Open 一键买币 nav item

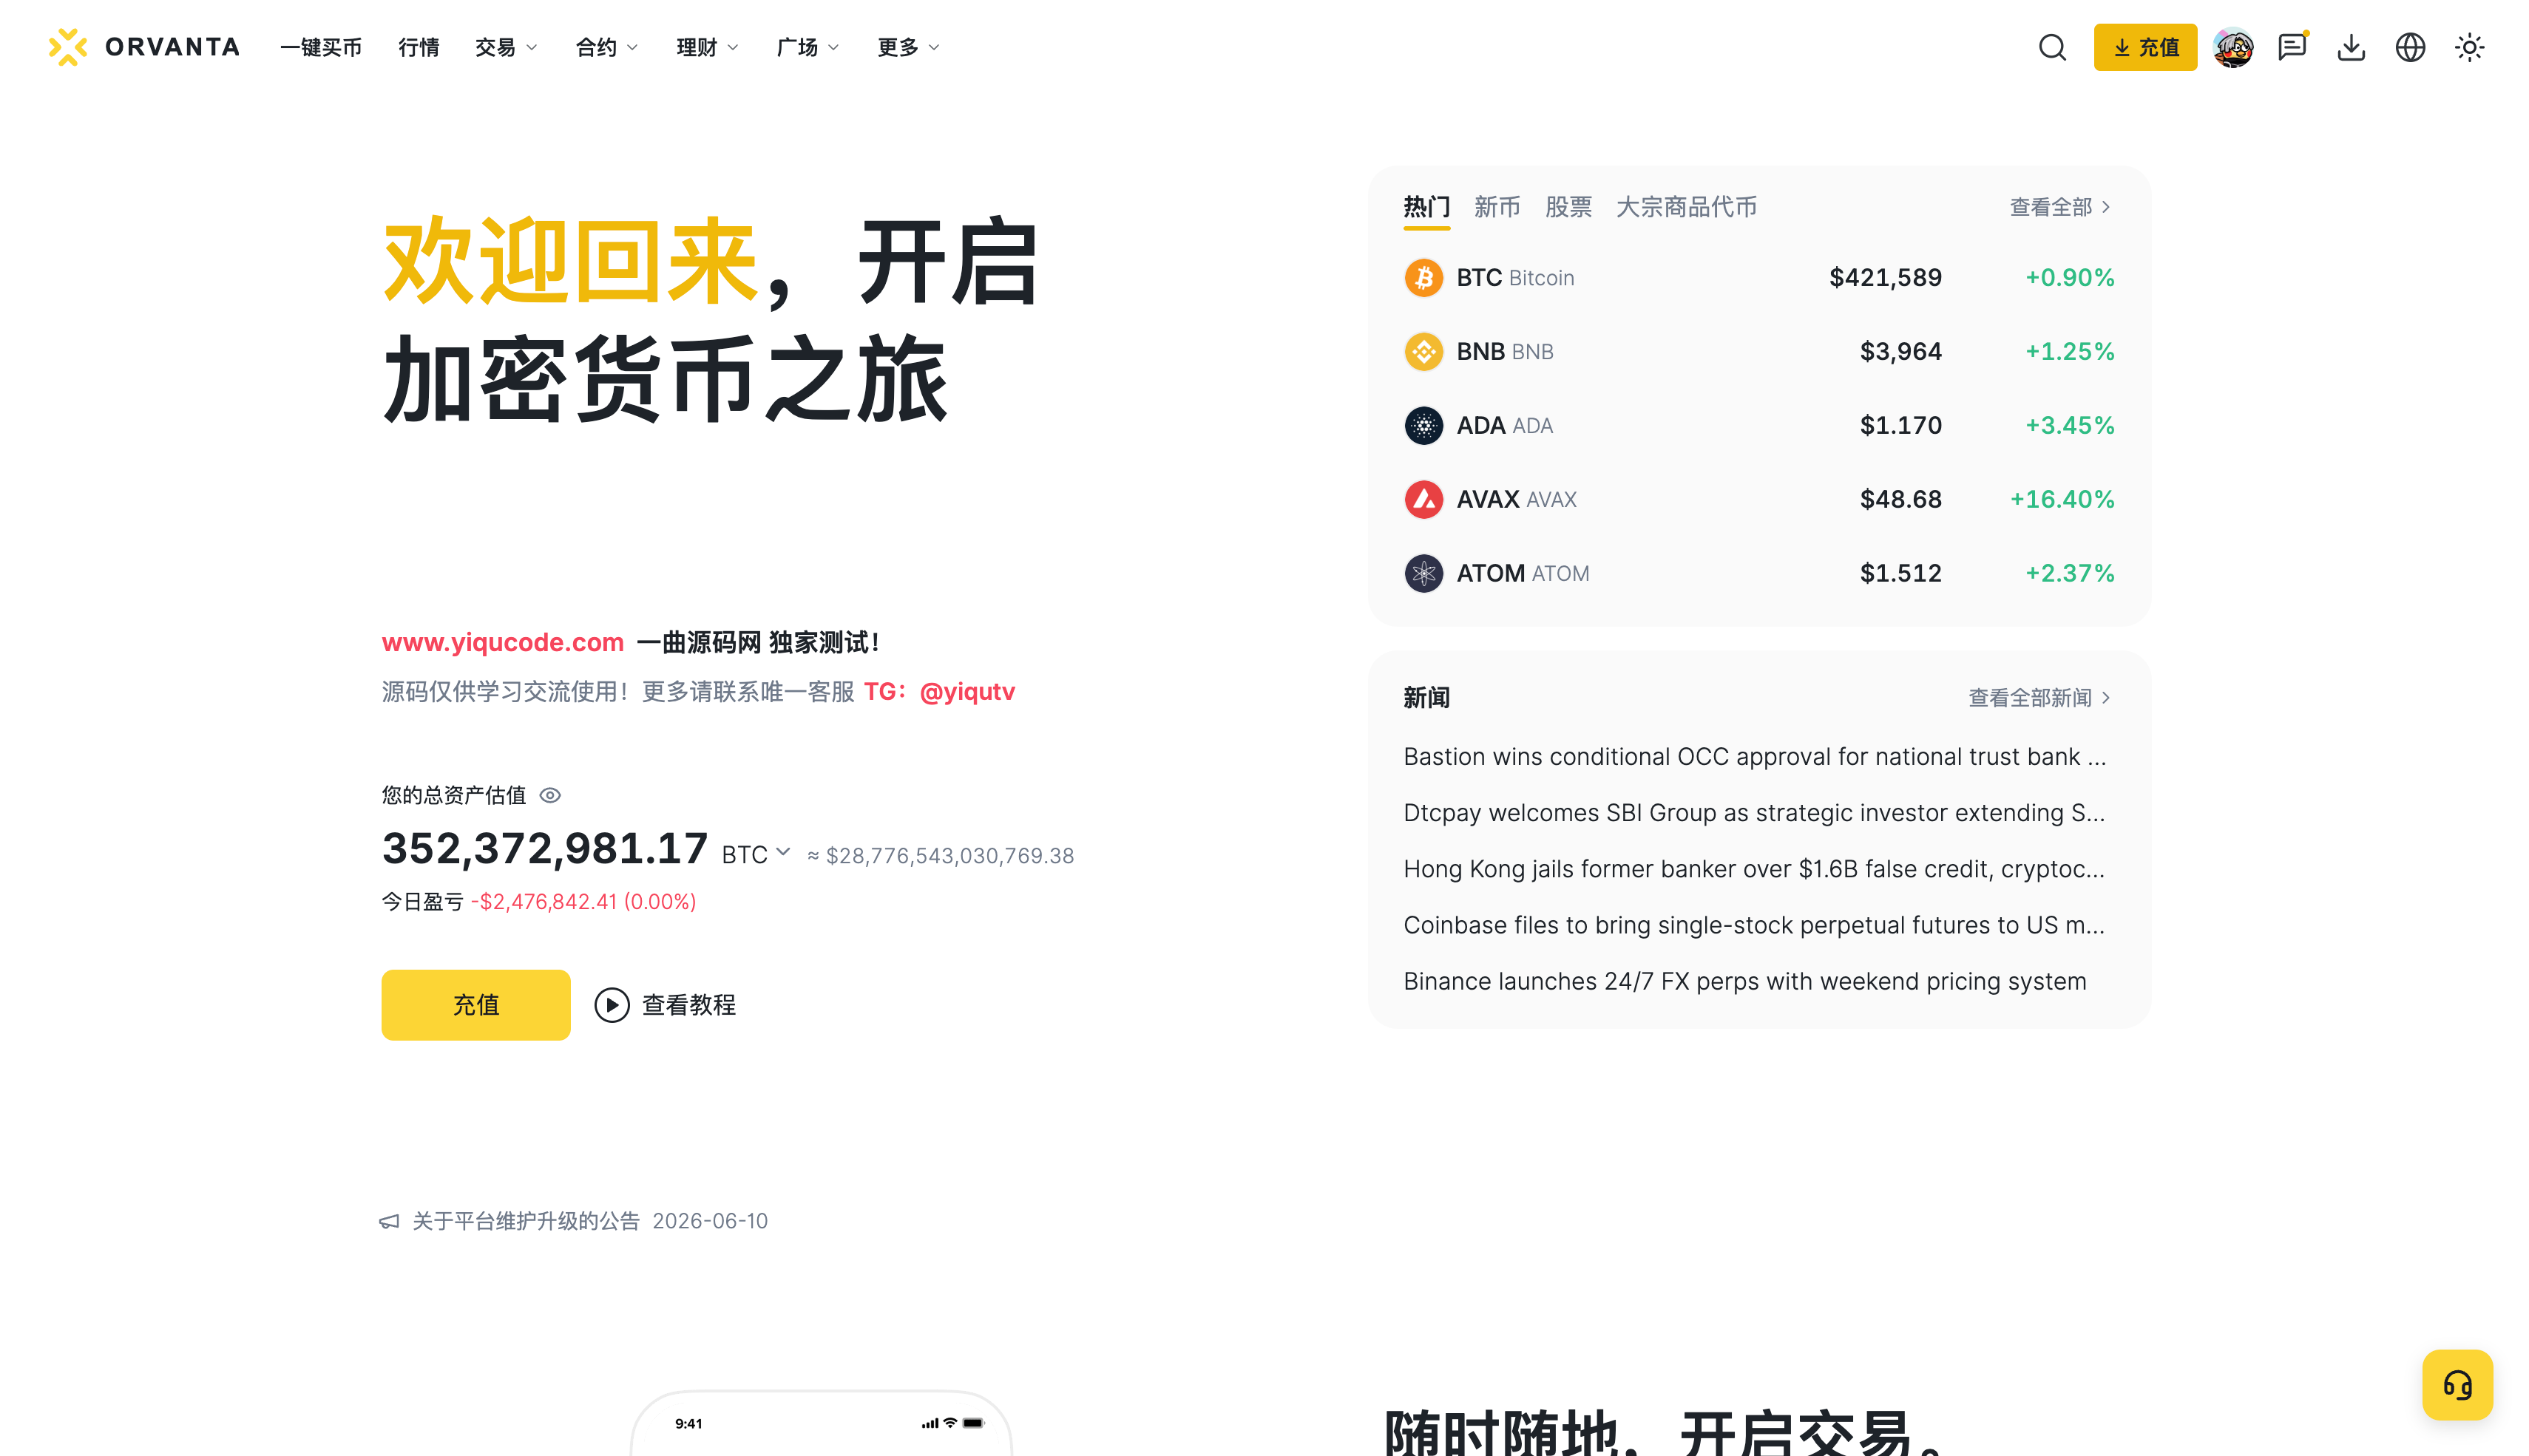point(321,47)
